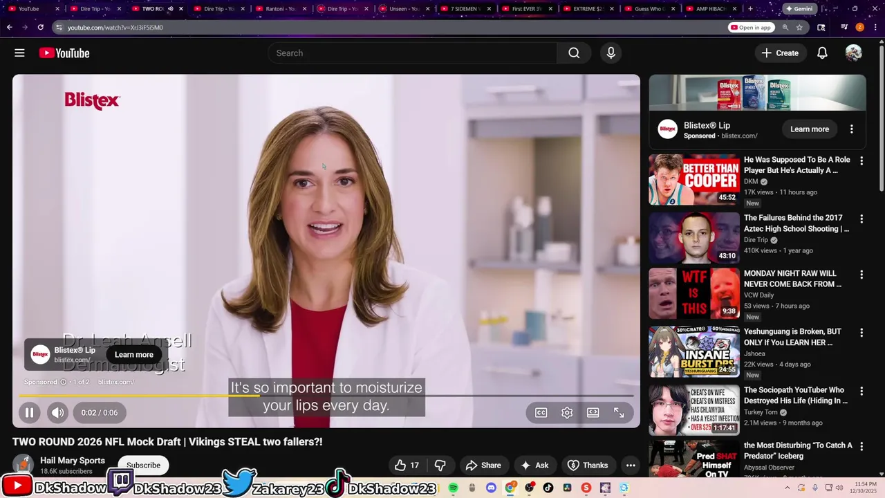Screen dimensions: 885x498
Task: Open Aztec High School Shooting thumbnail
Action: point(693,238)
